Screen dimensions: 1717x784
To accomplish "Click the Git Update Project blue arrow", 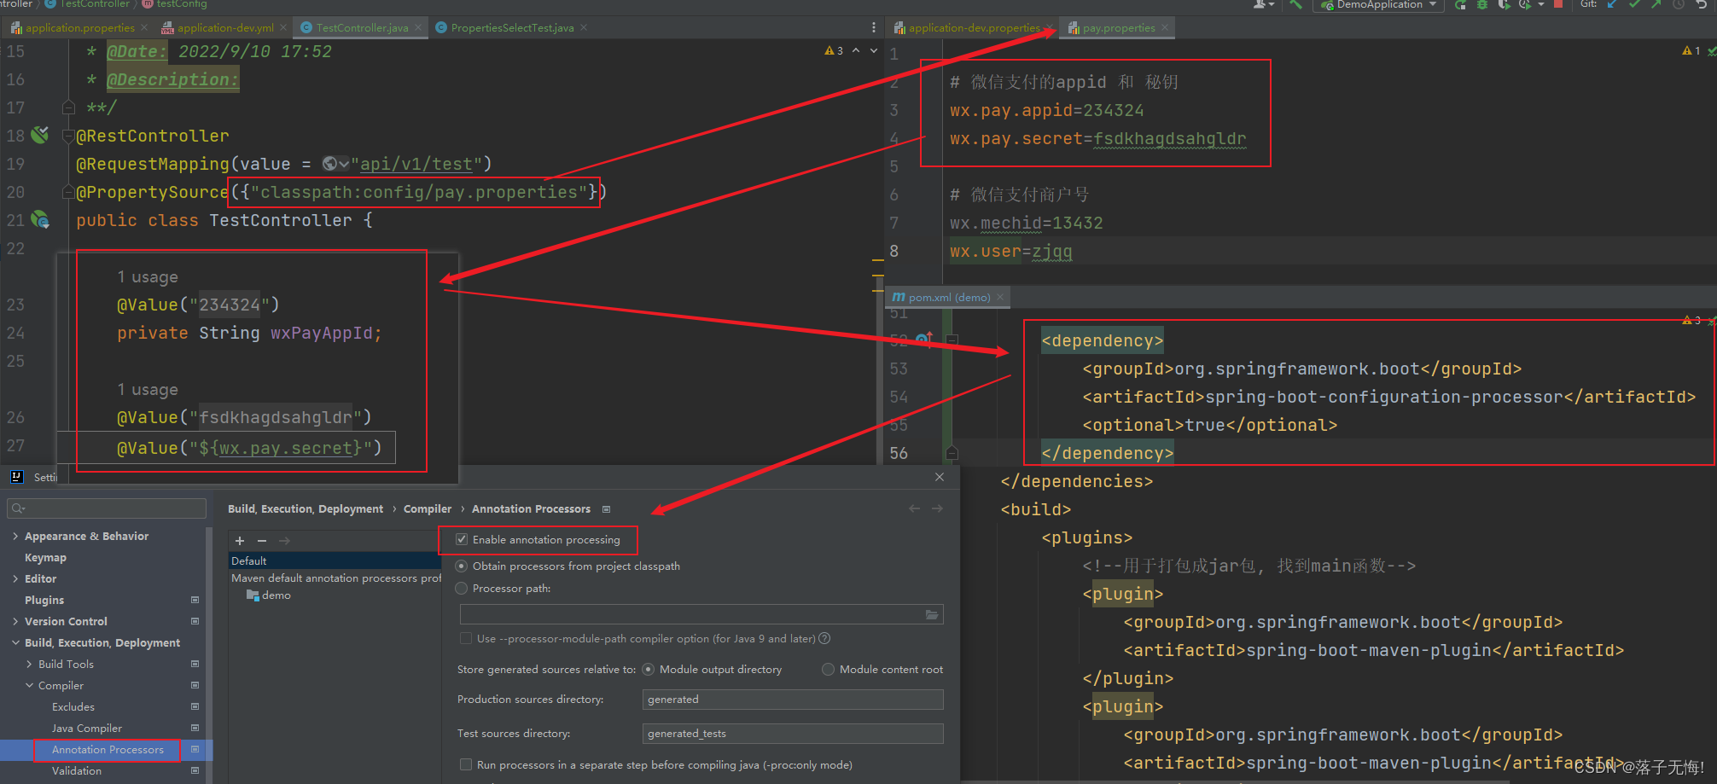I will [1611, 4].
